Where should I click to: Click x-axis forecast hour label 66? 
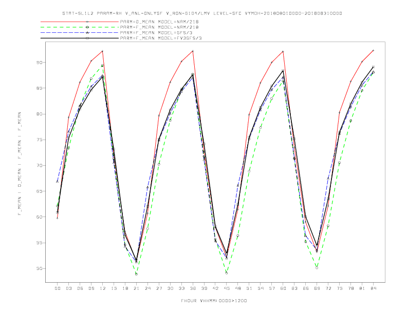306,288
